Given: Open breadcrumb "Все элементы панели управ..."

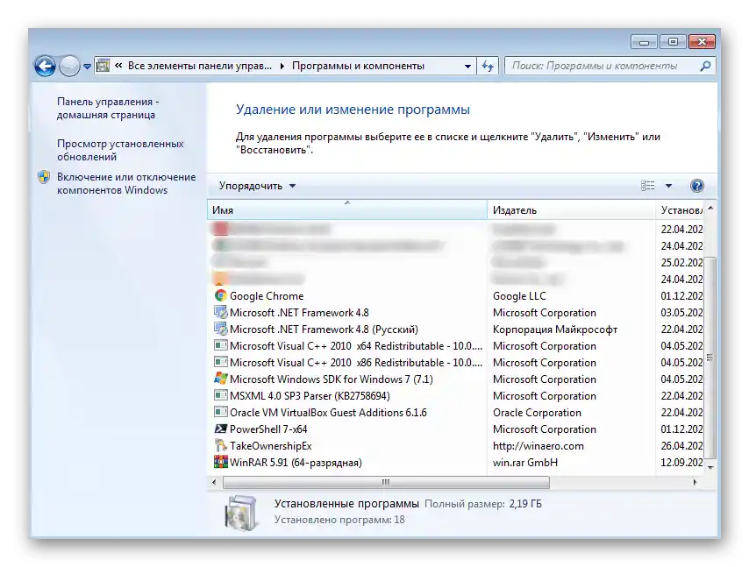Looking at the screenshot, I should [200, 66].
